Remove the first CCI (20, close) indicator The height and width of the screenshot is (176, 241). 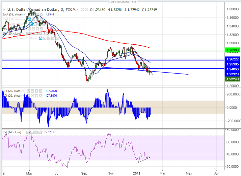point(41,91)
